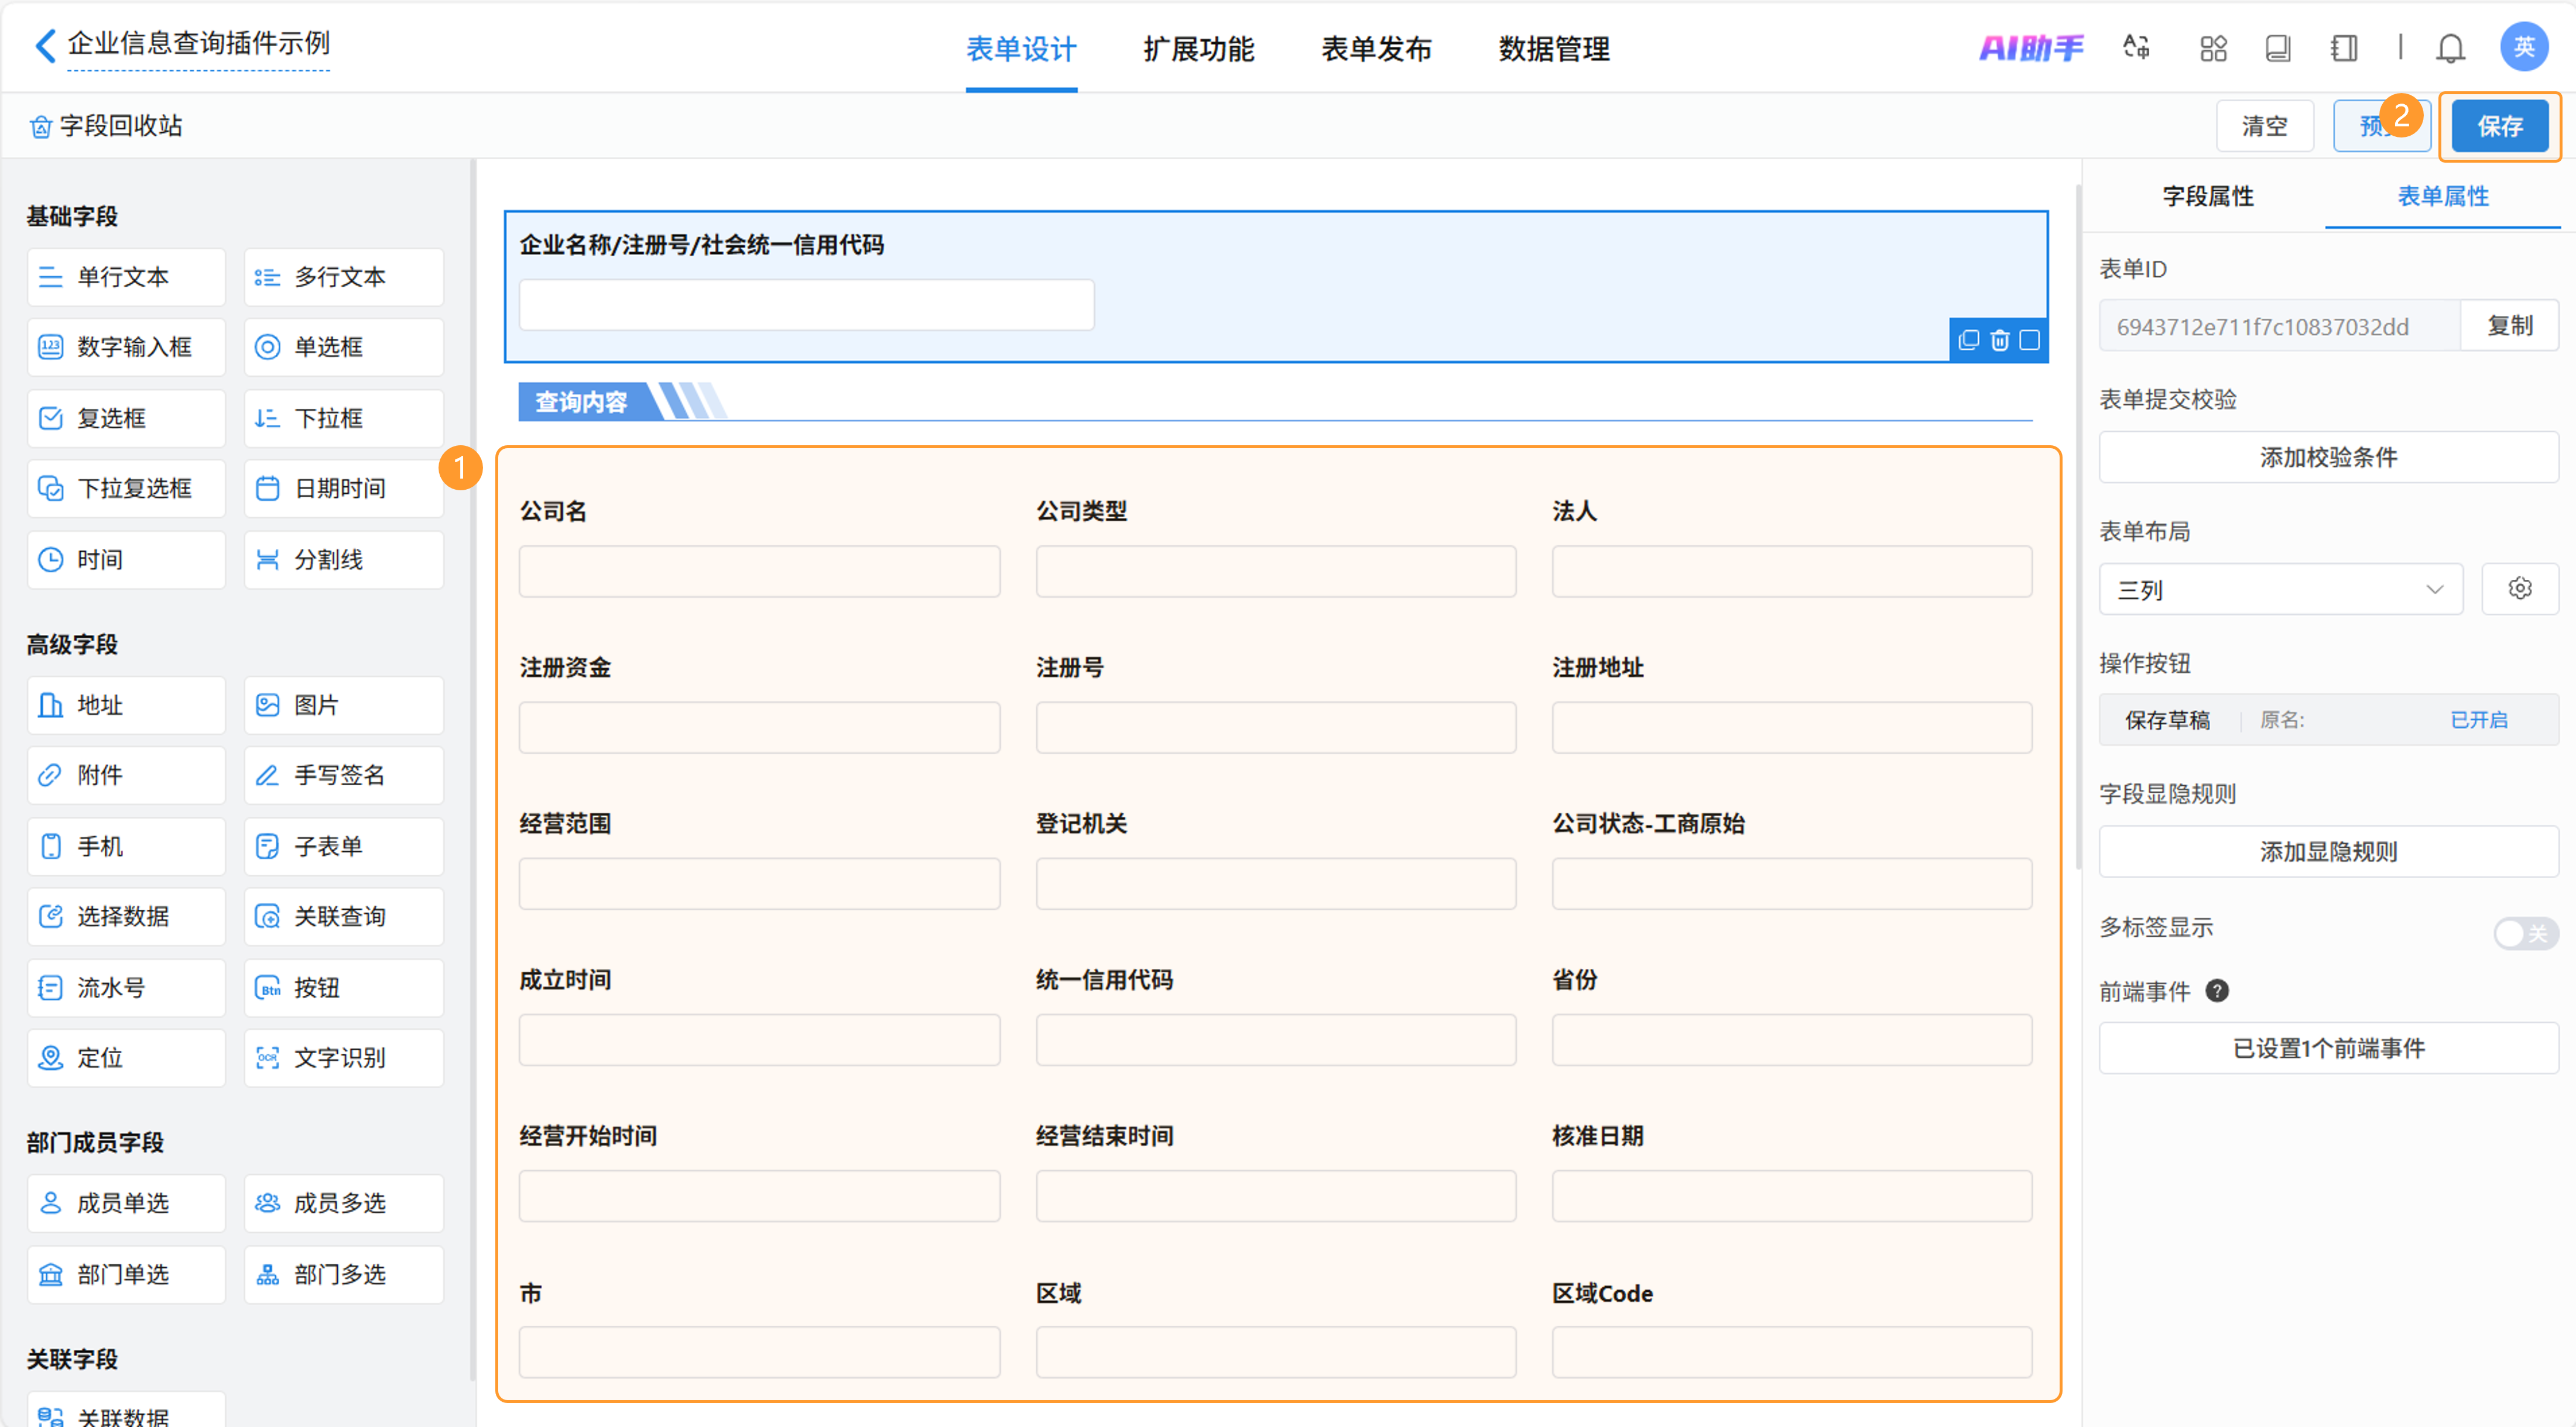Open form layout gear settings
This screenshot has height=1427, width=2576.
(x=2519, y=589)
